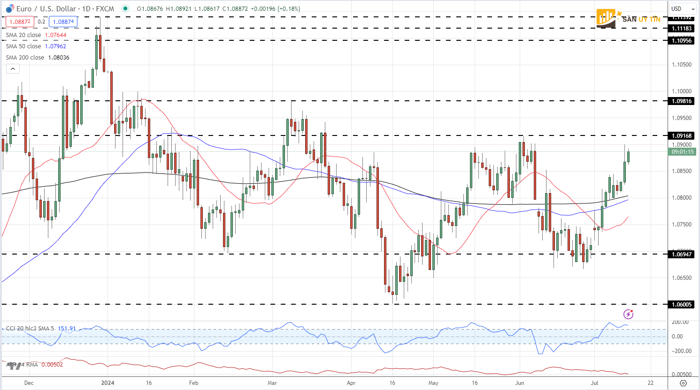Click the CCI value 151.91
Screen dimensions: 700x390
(67, 329)
